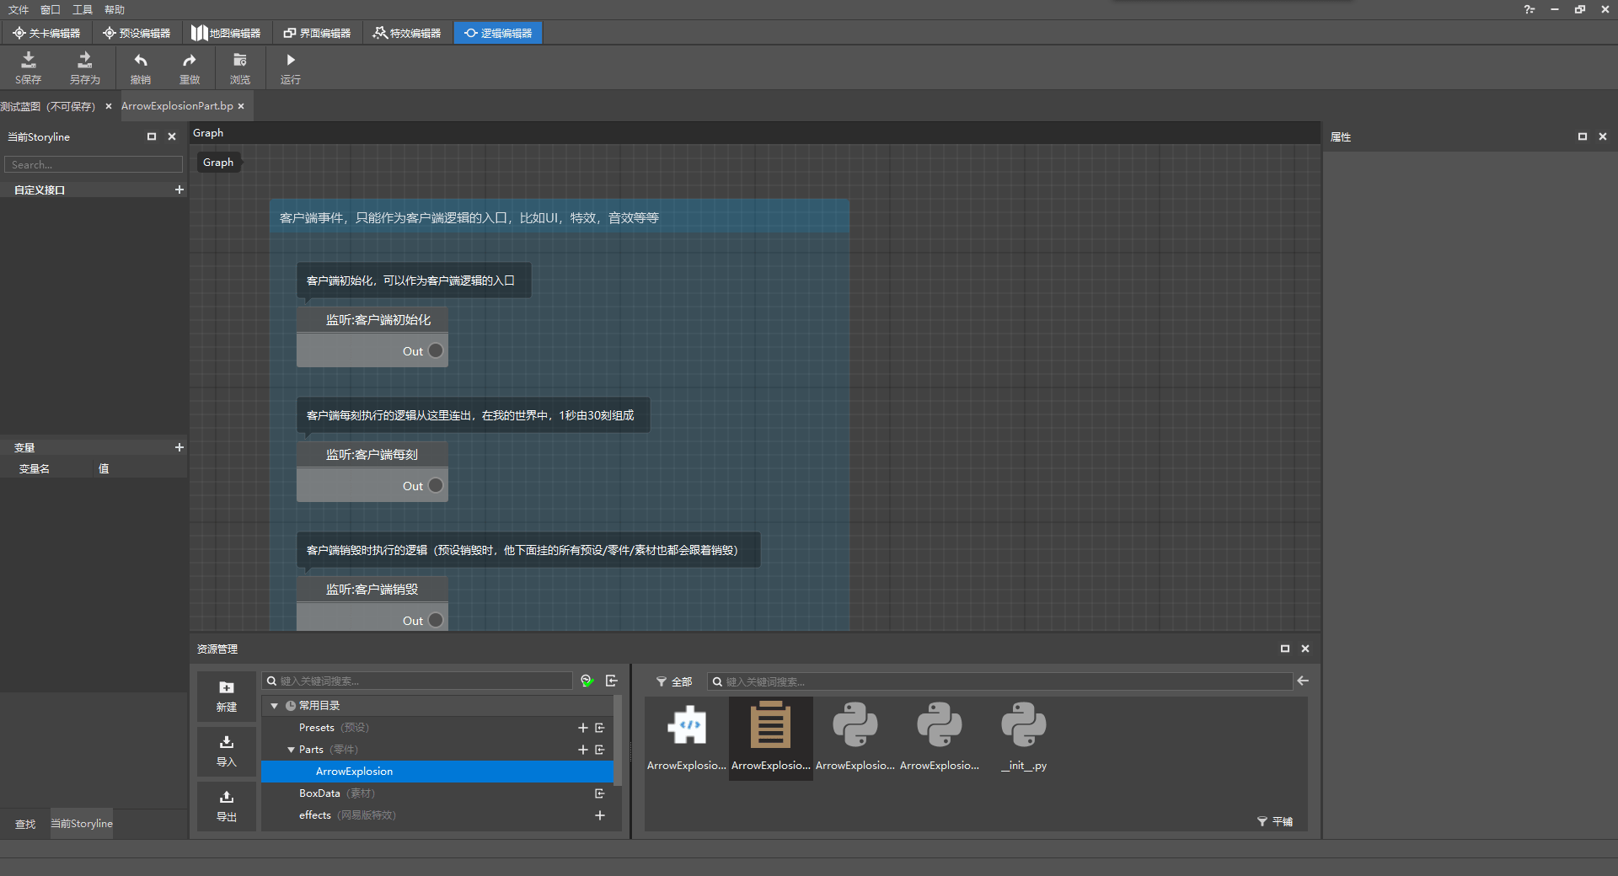The height and width of the screenshot is (876, 1618).
Task: Open the Browse (浏览) folder icon
Action: click(x=240, y=67)
